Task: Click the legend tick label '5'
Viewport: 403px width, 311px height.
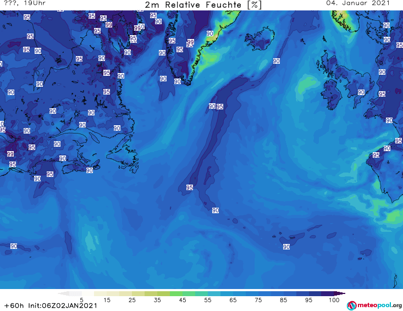Action: tap(81, 299)
